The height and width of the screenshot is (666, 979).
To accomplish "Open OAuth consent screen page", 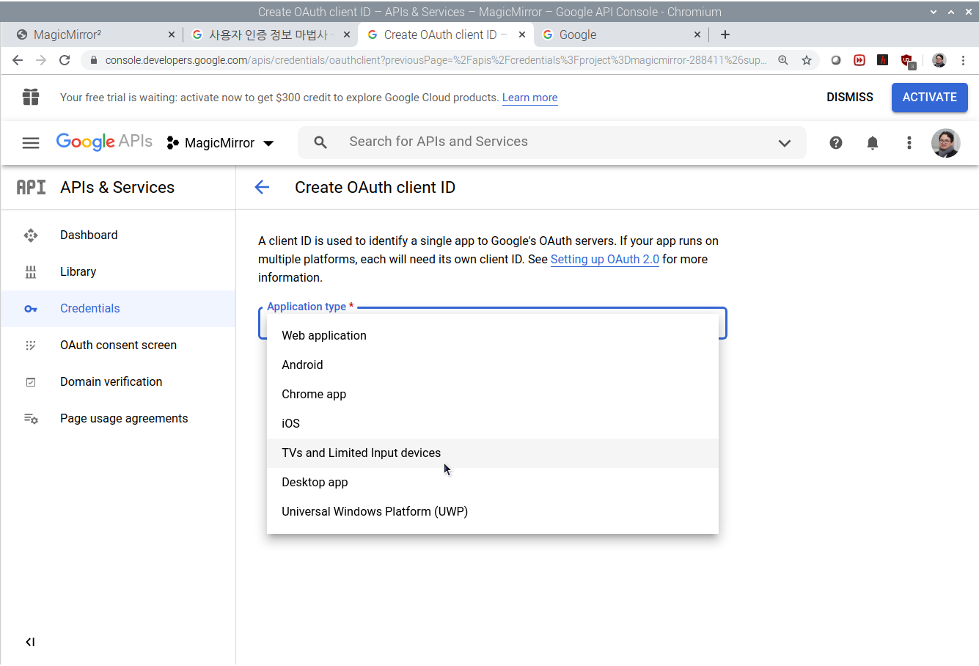I will 118,345.
